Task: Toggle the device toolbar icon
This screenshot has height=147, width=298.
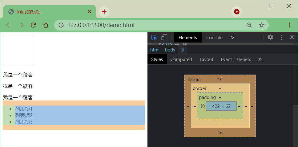Action: pyautogui.click(x=164, y=38)
